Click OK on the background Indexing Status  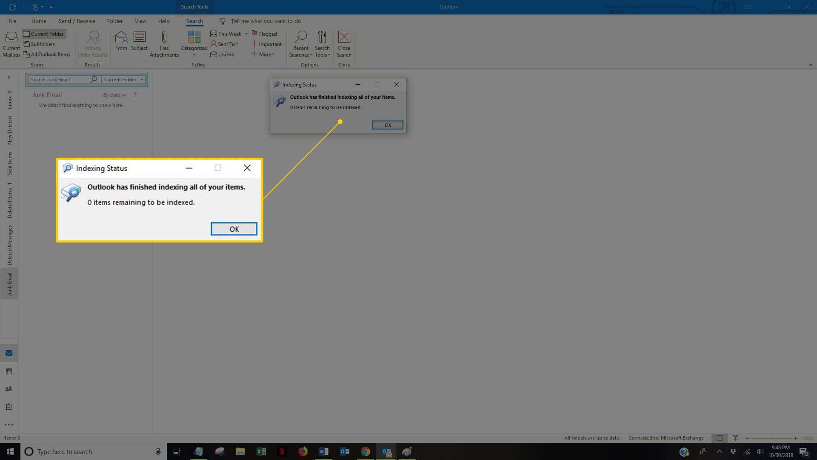[x=387, y=125]
